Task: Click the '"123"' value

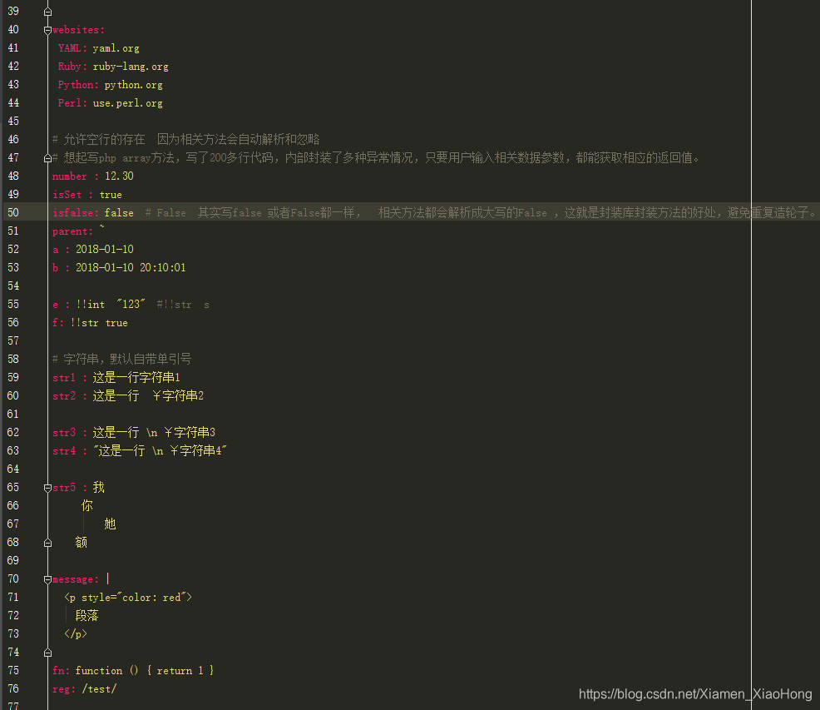Action: point(131,304)
